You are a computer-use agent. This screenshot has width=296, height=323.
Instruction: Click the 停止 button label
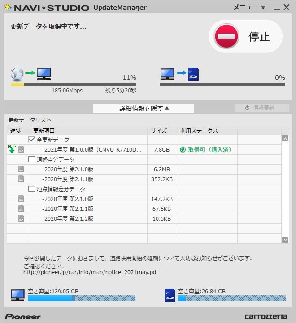pyautogui.click(x=259, y=37)
